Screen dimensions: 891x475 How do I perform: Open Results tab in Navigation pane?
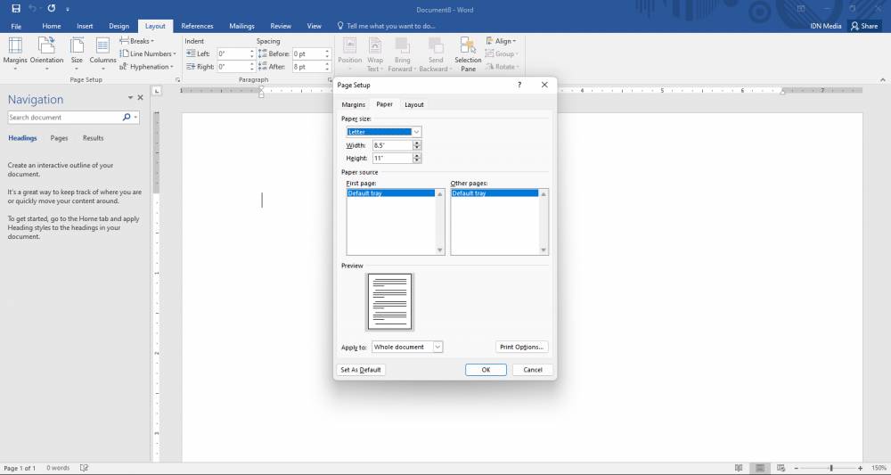click(x=94, y=138)
